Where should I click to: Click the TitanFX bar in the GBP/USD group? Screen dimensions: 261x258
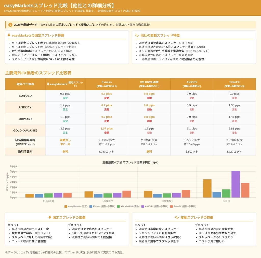pyautogui.click(x=186, y=194)
